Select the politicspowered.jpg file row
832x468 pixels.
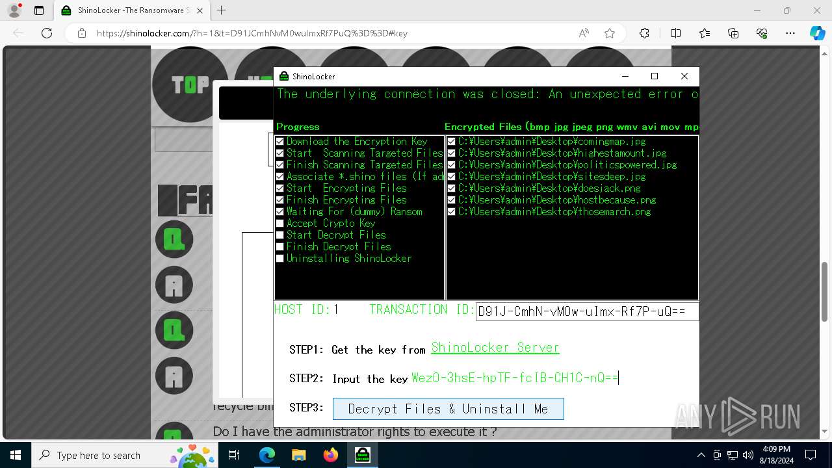tap(567, 164)
